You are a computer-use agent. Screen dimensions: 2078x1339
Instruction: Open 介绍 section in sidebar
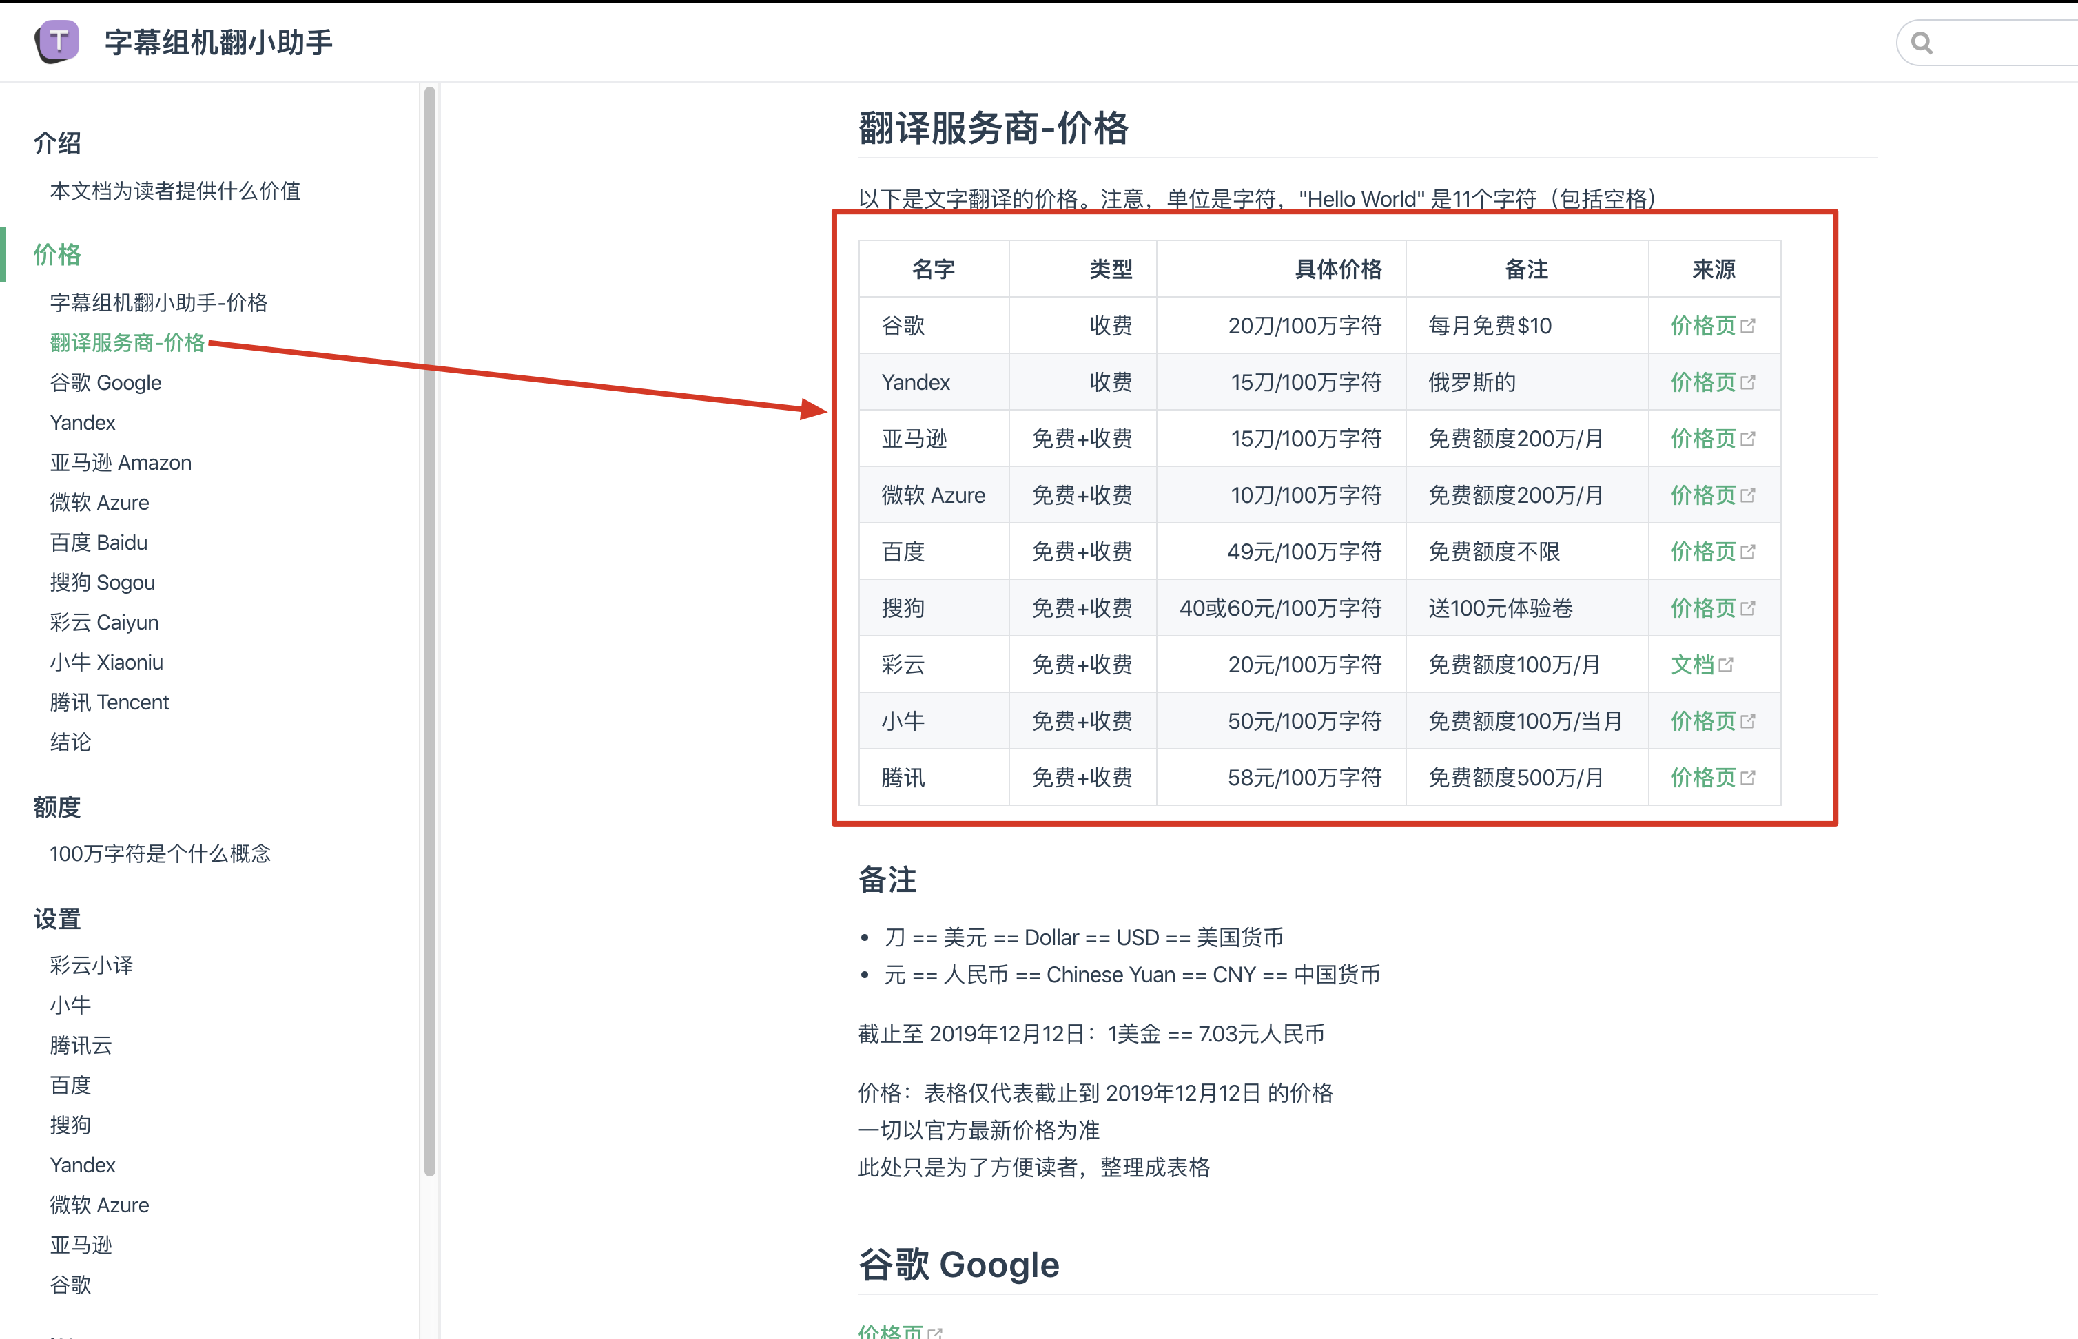(x=57, y=143)
